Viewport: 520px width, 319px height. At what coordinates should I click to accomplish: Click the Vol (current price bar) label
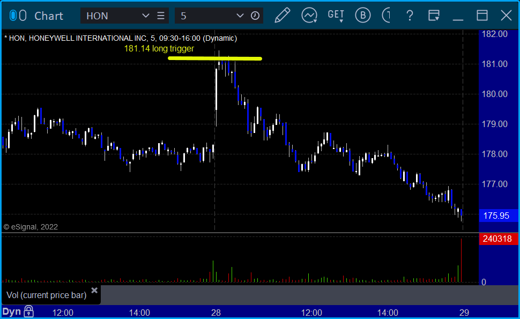tap(47, 295)
